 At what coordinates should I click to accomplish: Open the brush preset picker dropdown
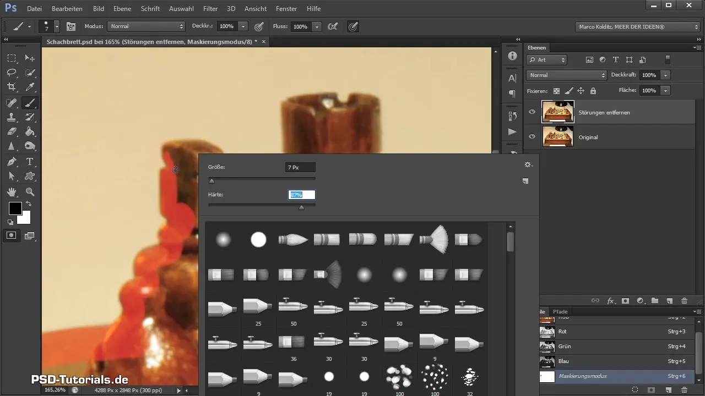coord(56,26)
